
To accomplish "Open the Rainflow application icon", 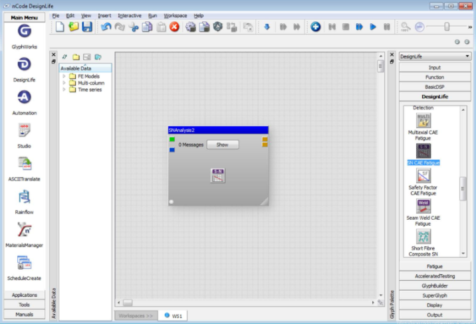I will click(25, 197).
